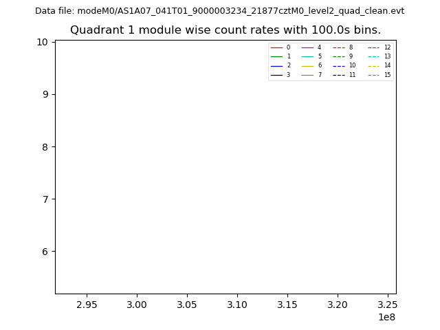Image resolution: width=440 pixels, height=330 pixels.
Task: Click the 'Data file' path text at the top
Action: (x=220, y=11)
